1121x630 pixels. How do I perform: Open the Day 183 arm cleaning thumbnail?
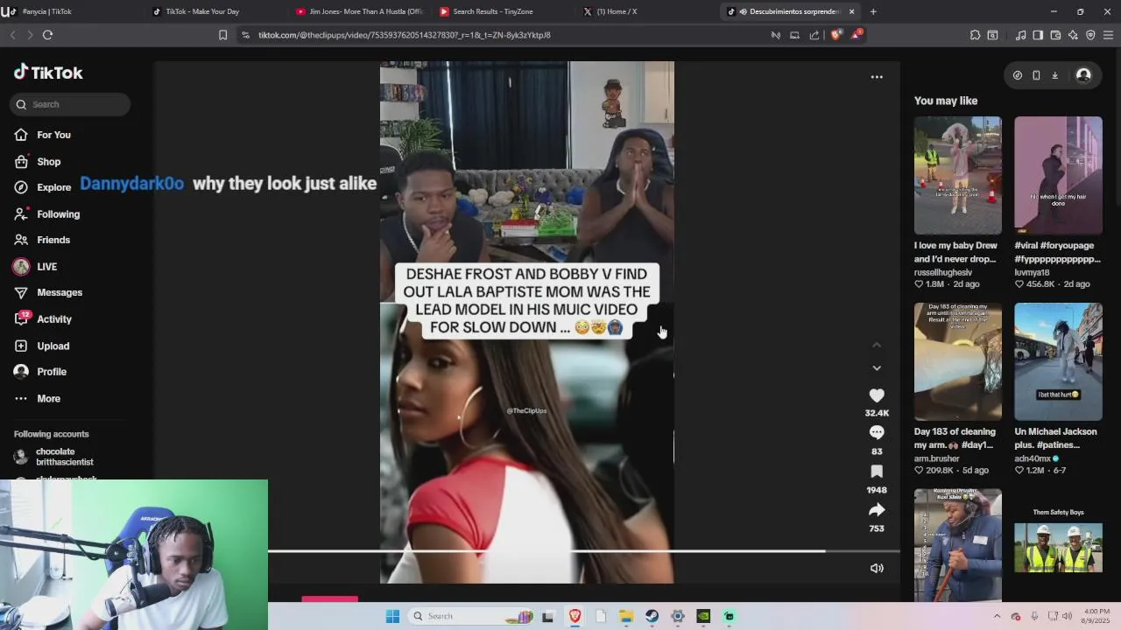(x=958, y=361)
